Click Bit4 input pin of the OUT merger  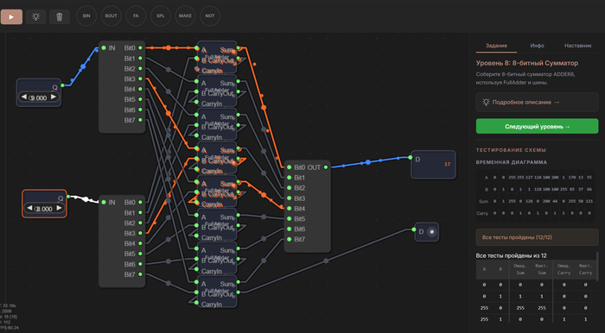pyautogui.click(x=289, y=209)
